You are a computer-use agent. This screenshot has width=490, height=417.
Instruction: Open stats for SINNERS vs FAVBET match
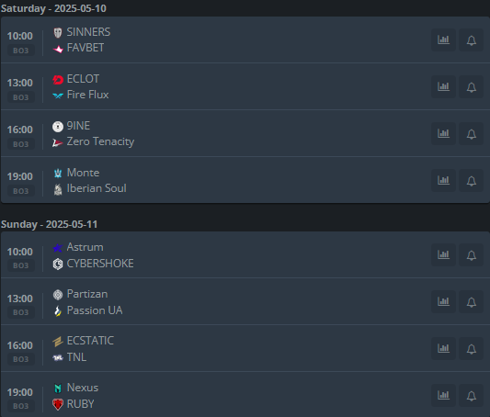click(443, 39)
